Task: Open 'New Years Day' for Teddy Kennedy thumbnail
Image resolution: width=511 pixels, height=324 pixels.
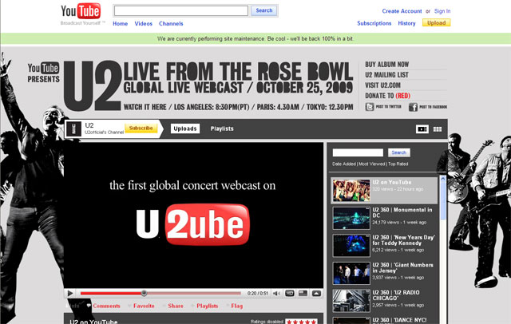Action: tap(351, 246)
